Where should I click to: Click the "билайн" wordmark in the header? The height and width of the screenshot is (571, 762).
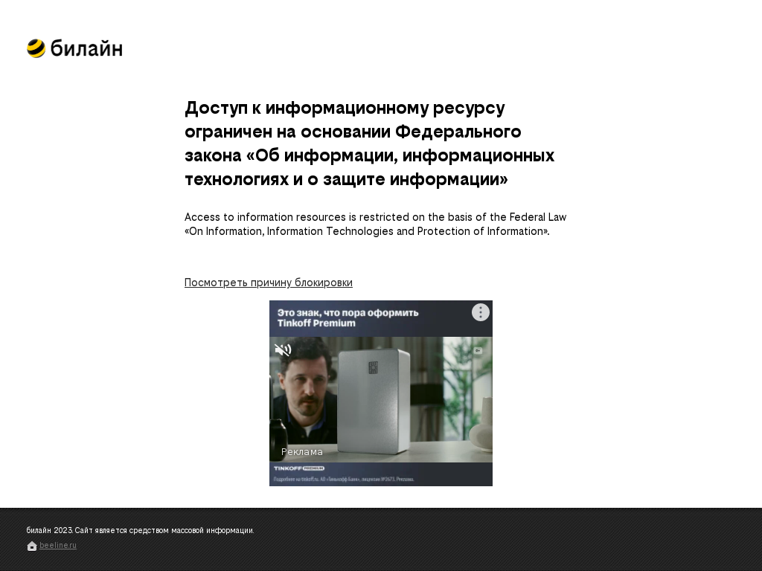pos(86,48)
